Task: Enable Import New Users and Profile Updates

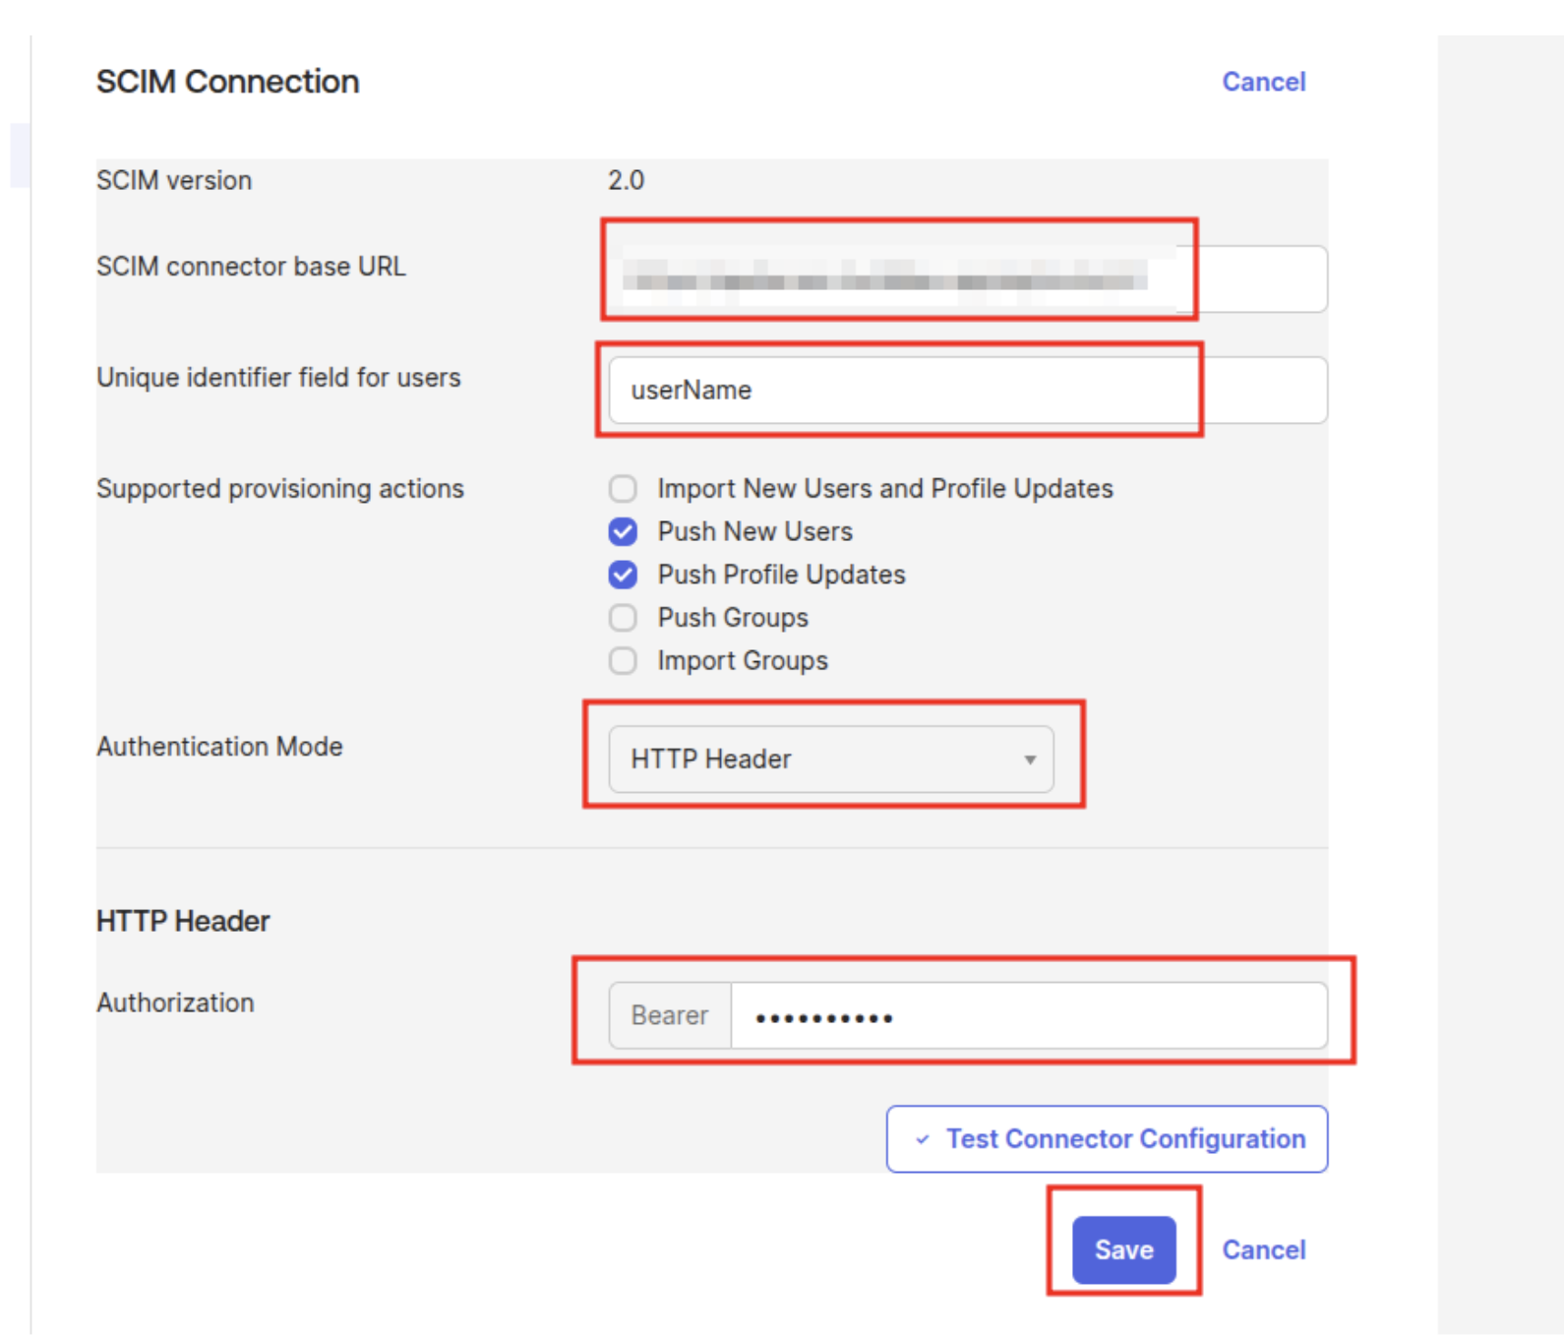Action: coord(622,488)
